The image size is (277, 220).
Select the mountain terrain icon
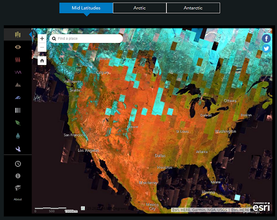(18, 85)
